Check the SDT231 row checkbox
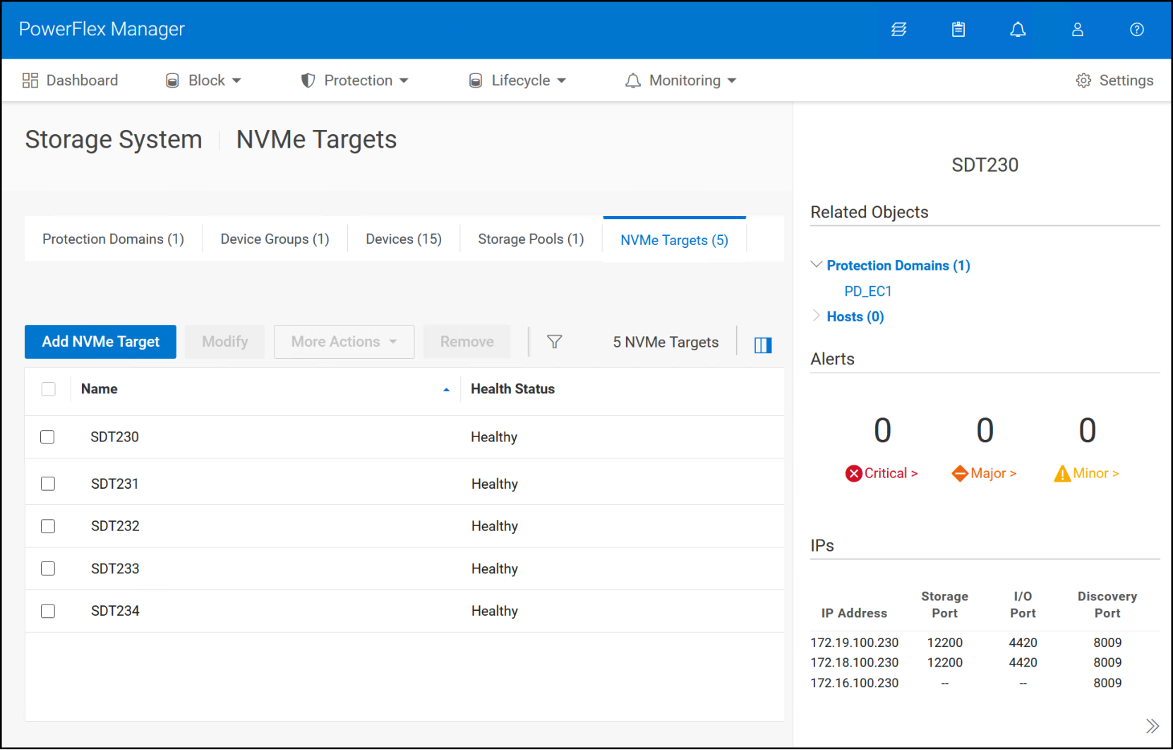The height and width of the screenshot is (750, 1173). tap(48, 484)
